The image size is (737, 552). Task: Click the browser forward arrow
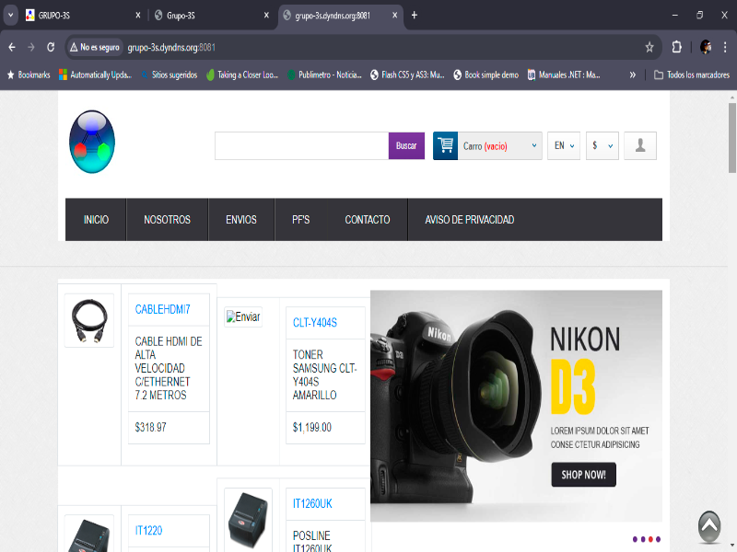point(31,48)
